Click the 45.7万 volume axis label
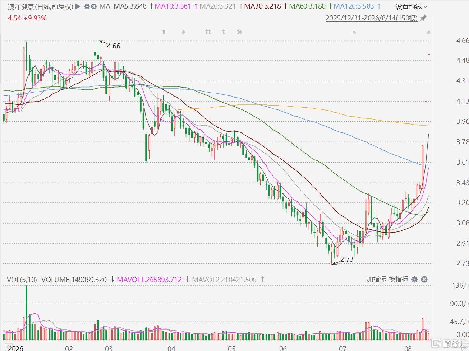 (459, 322)
